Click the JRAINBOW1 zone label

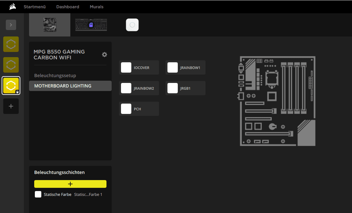pyautogui.click(x=190, y=68)
